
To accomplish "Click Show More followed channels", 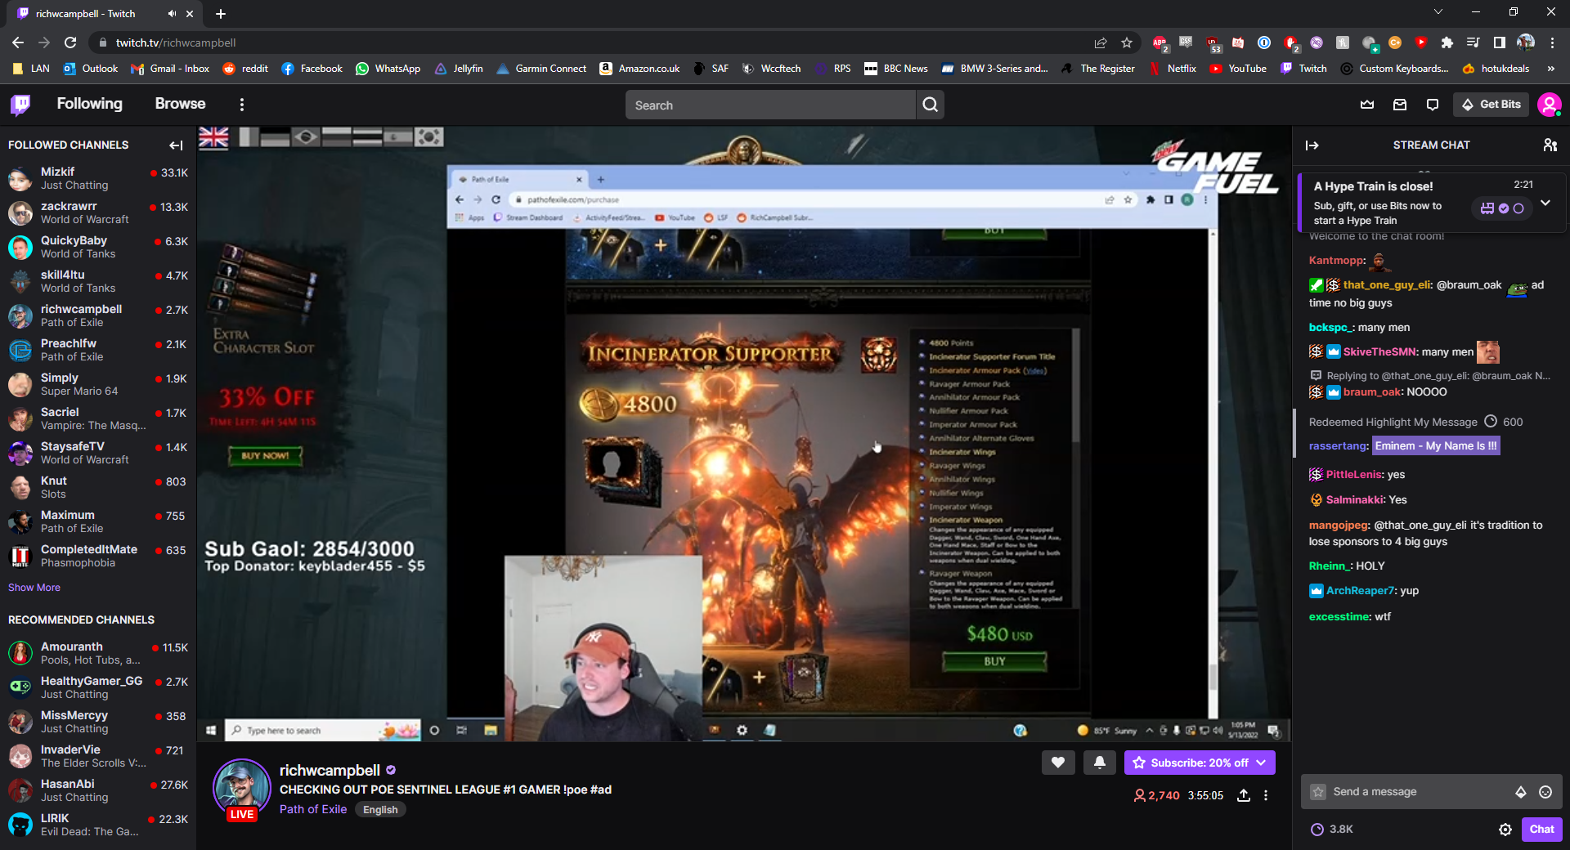I will pos(34,588).
